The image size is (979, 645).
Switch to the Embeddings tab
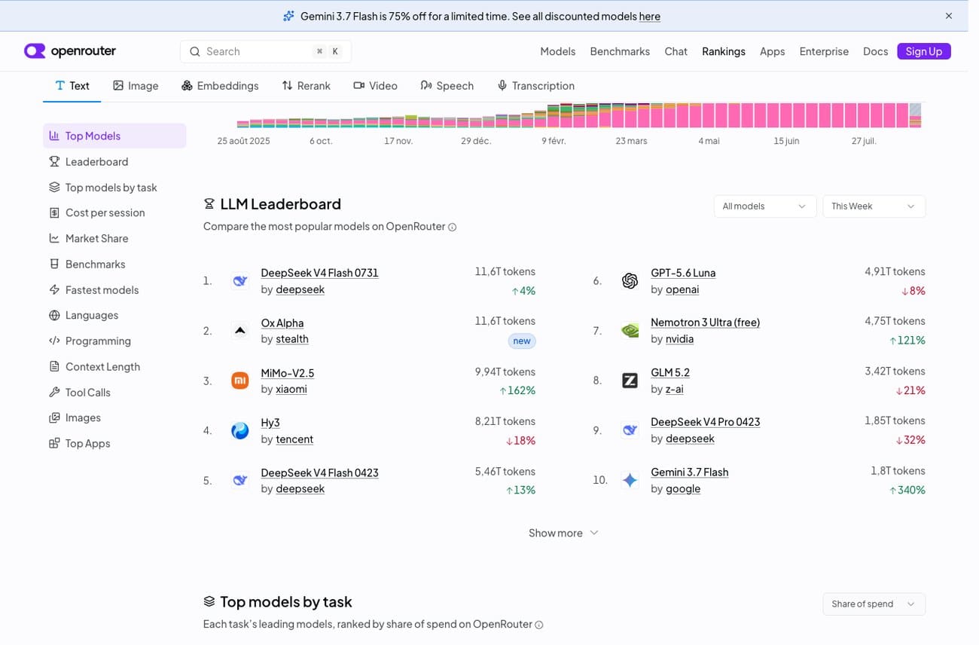coord(220,86)
